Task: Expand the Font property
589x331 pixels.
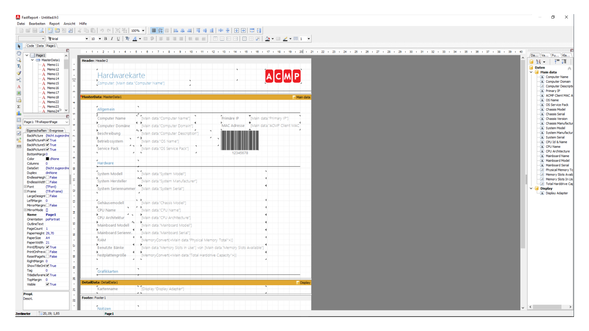Action: click(x=25, y=187)
